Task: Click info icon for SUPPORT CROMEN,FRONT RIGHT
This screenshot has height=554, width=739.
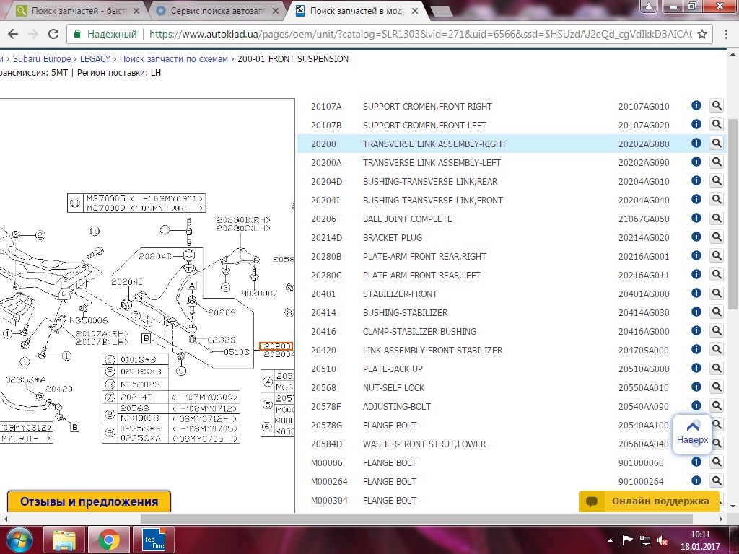Action: coord(696,106)
